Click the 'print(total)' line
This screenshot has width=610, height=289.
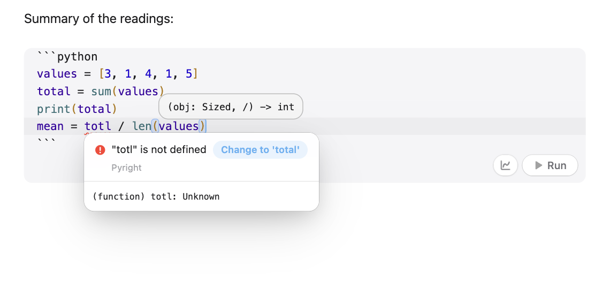(77, 109)
